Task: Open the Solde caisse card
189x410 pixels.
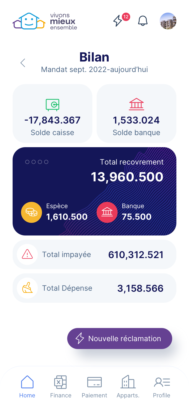Action: tap(52, 114)
